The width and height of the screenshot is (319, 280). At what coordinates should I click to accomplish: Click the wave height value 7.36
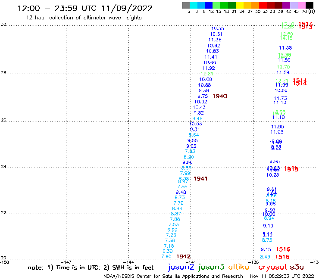coord(170,240)
